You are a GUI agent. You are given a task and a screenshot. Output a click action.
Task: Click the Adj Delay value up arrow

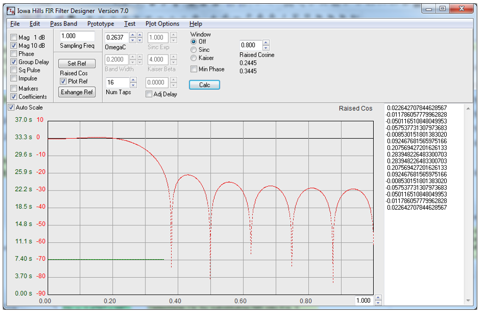[x=174, y=80]
